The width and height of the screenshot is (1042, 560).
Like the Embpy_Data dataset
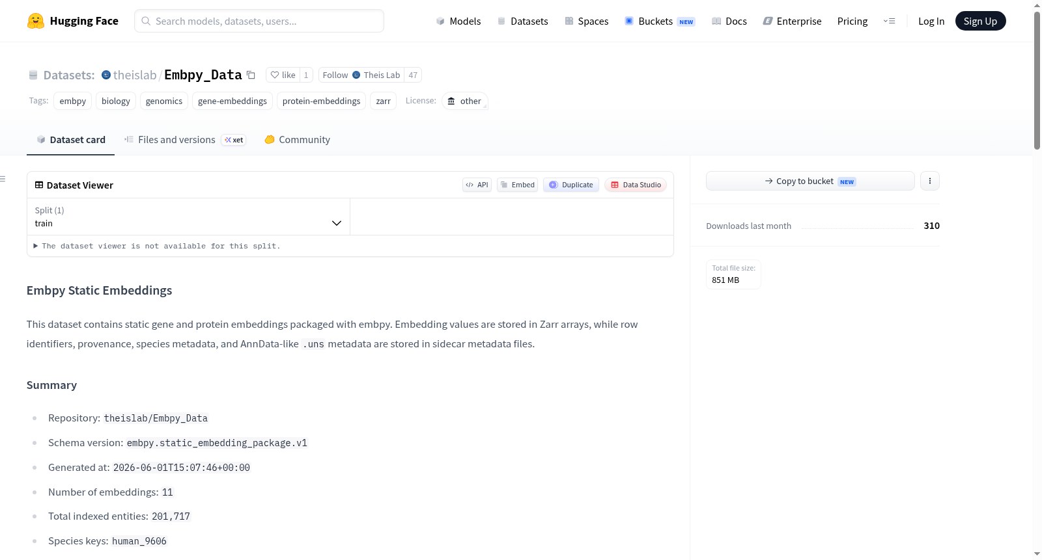click(x=283, y=75)
